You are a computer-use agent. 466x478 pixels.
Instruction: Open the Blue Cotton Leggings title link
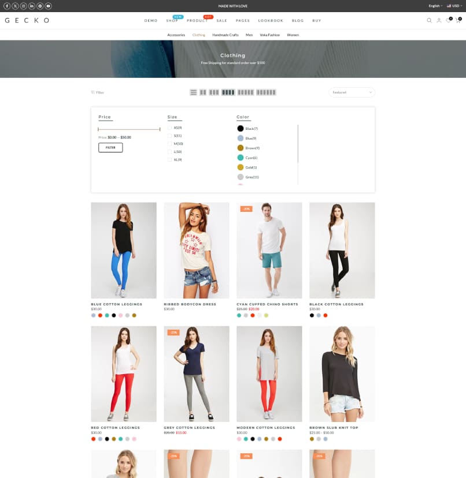coord(117,304)
